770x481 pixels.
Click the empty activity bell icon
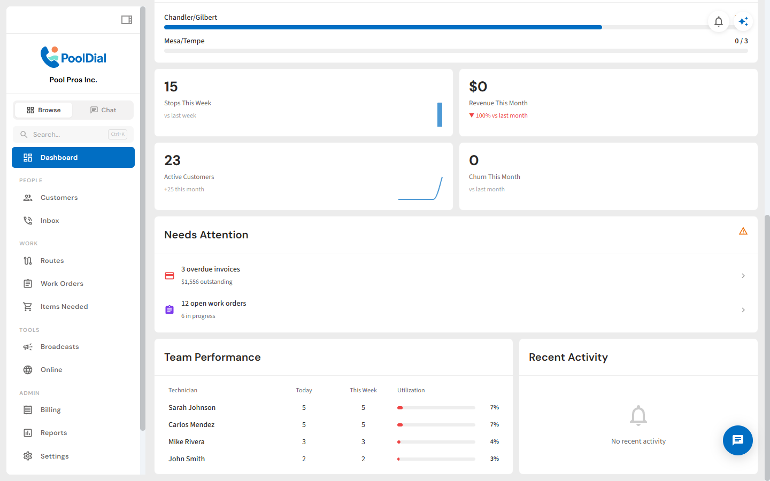tap(638, 415)
